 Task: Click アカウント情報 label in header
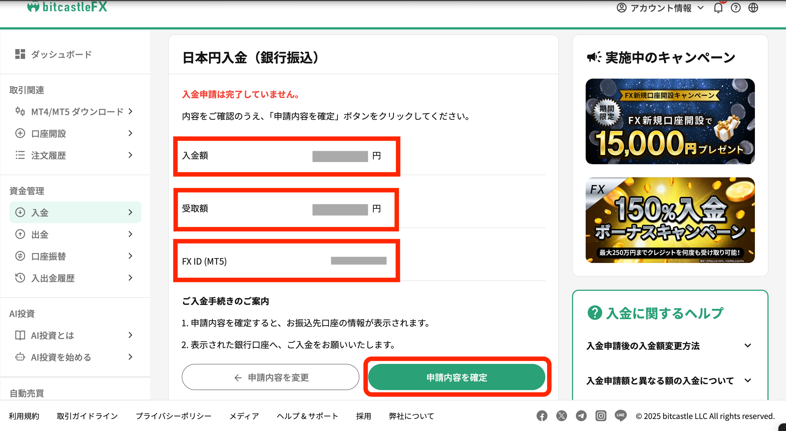tap(661, 8)
